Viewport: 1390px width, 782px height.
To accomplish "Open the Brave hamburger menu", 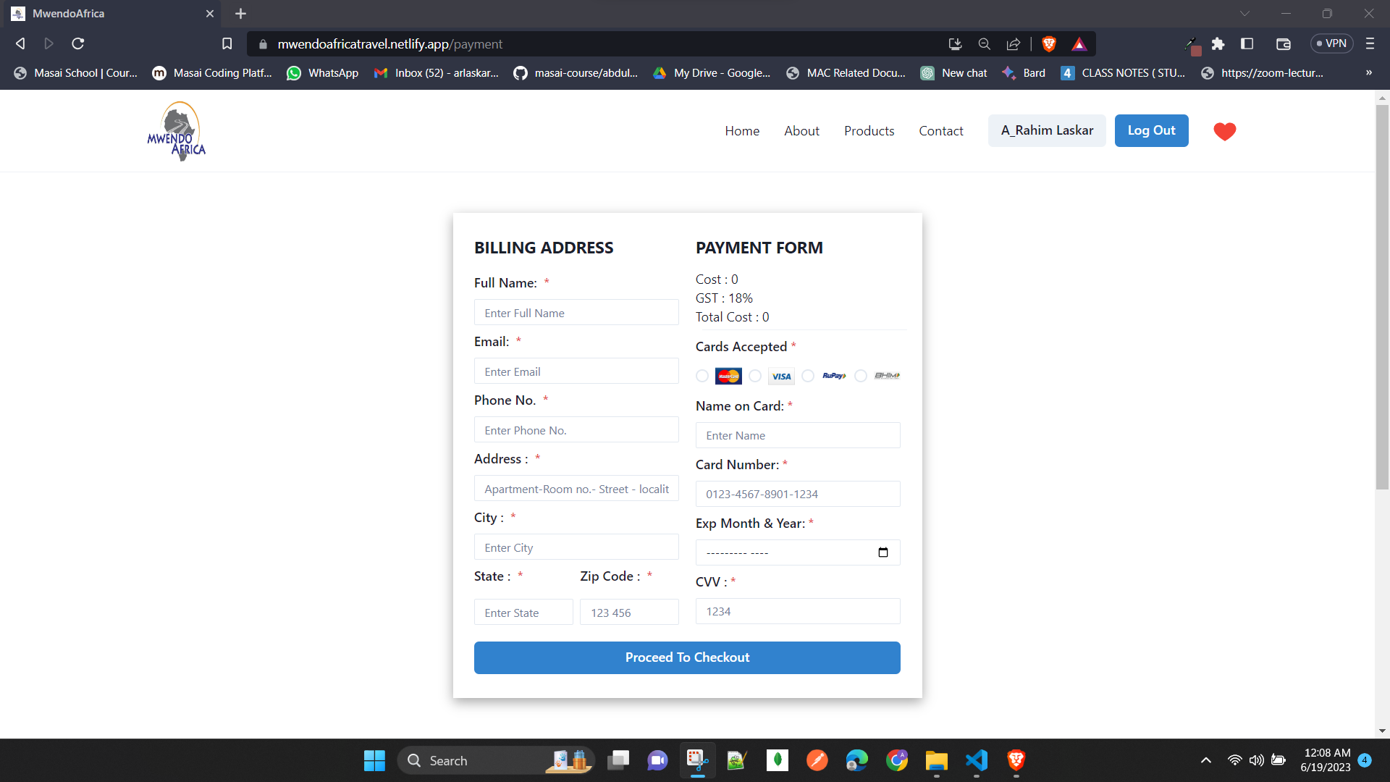I will pos(1370,44).
